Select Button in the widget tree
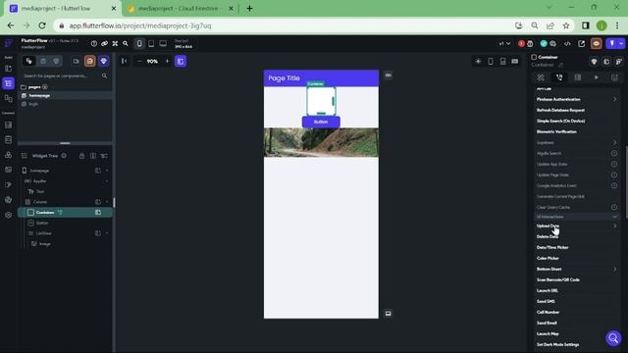The height and width of the screenshot is (353, 628). [x=42, y=223]
